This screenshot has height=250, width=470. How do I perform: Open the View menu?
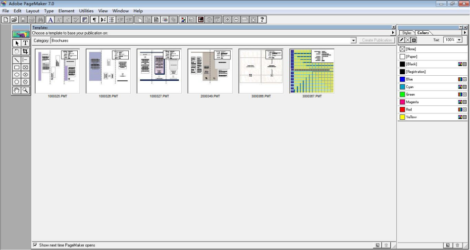(x=103, y=11)
